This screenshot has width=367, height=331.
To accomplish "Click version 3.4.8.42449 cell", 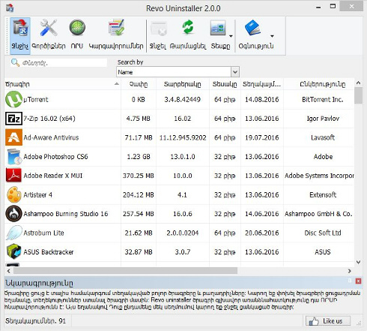I will pos(183,100).
